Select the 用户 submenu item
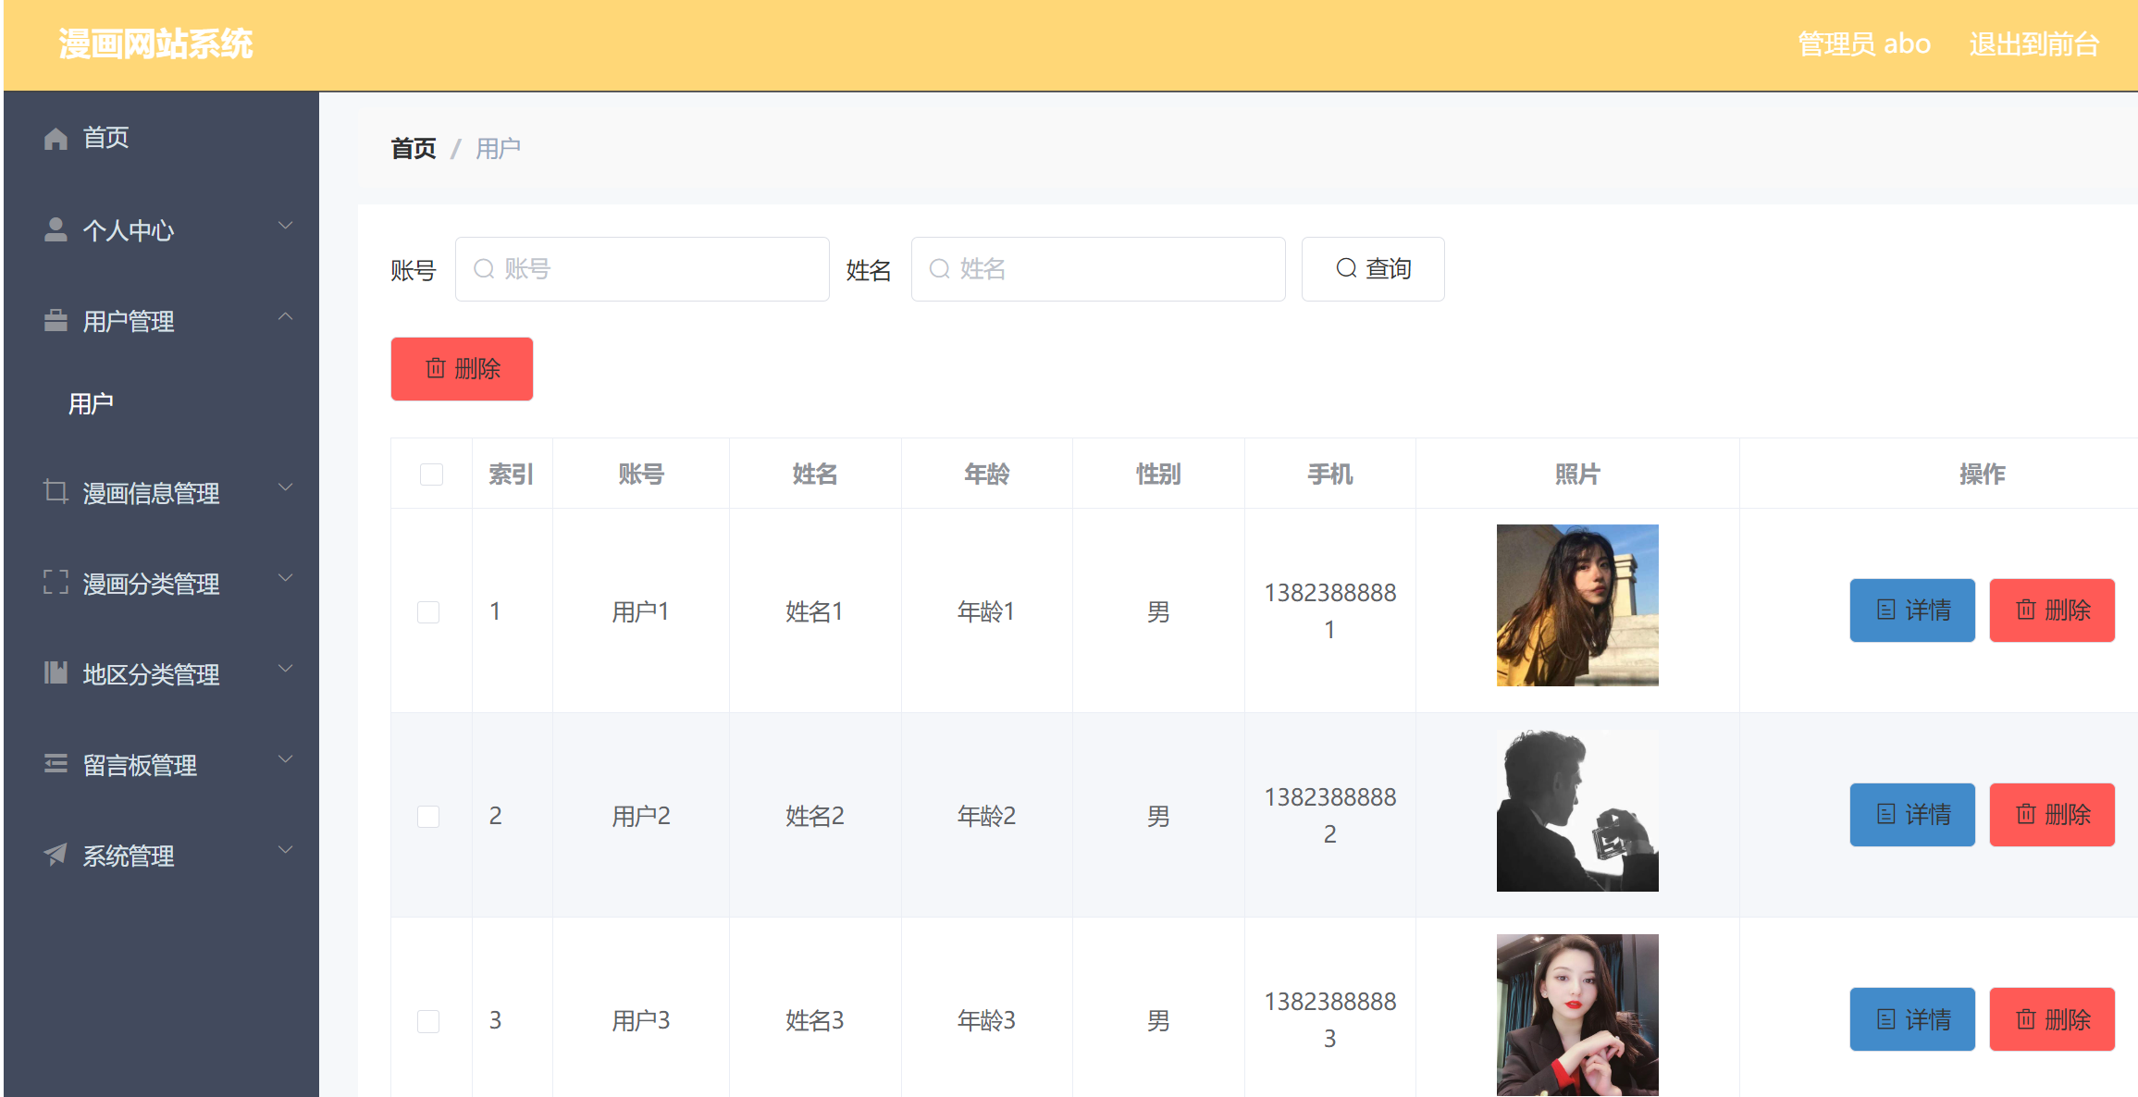This screenshot has width=2138, height=1097. 91,404
